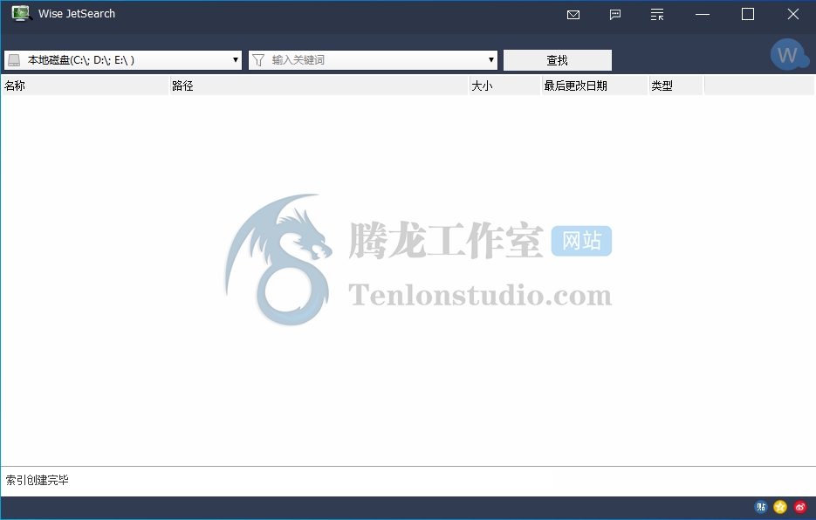Open the email contact envelope icon
816x520 pixels.
573,15
